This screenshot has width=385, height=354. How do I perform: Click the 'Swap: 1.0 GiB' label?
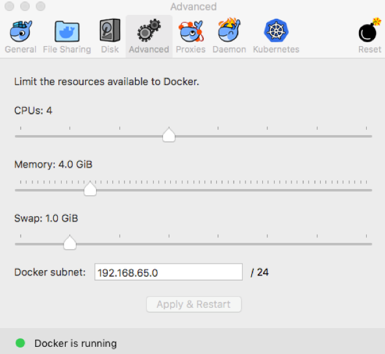click(x=46, y=218)
